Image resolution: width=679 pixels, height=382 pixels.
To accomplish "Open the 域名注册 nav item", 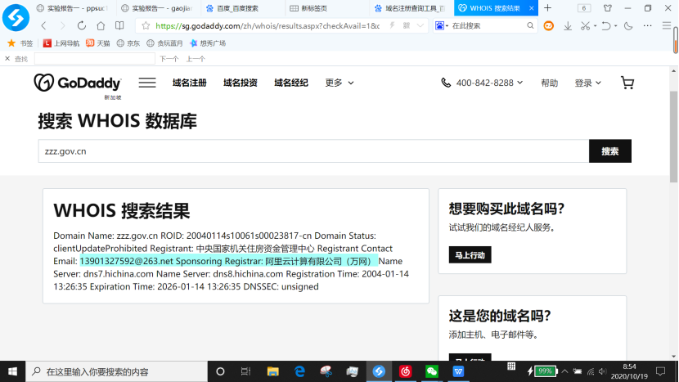I will pos(189,83).
